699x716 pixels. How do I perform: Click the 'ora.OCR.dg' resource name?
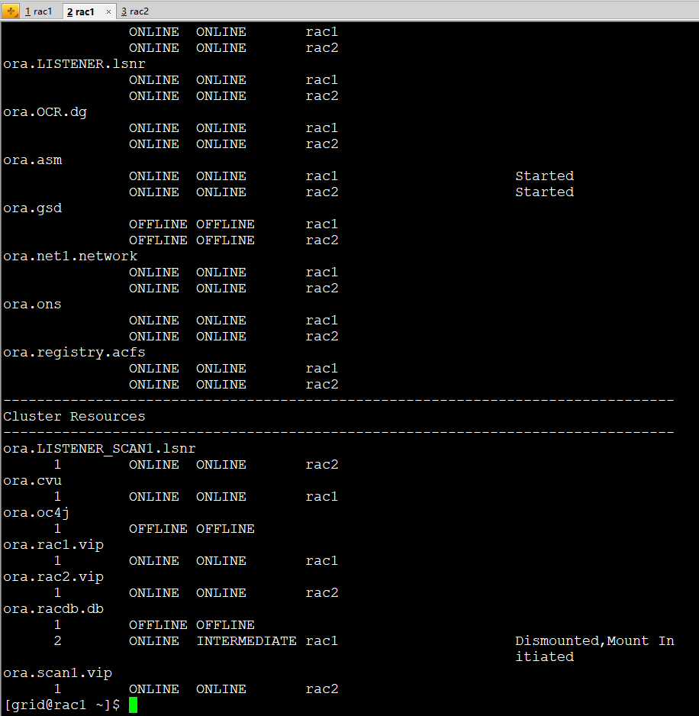coord(45,112)
